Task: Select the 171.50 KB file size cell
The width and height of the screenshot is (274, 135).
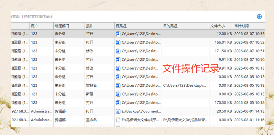Action: coord(223,51)
